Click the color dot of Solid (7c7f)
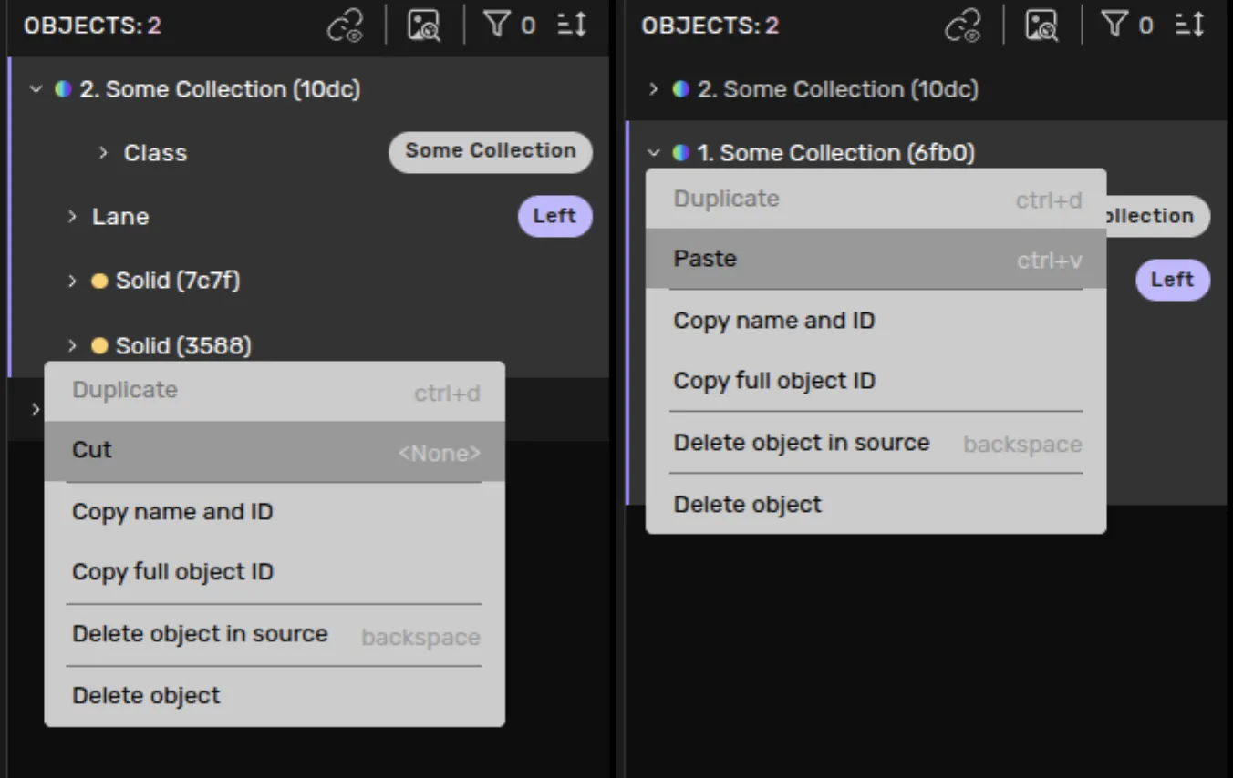Screen dimensions: 1233x778 (x=99, y=281)
